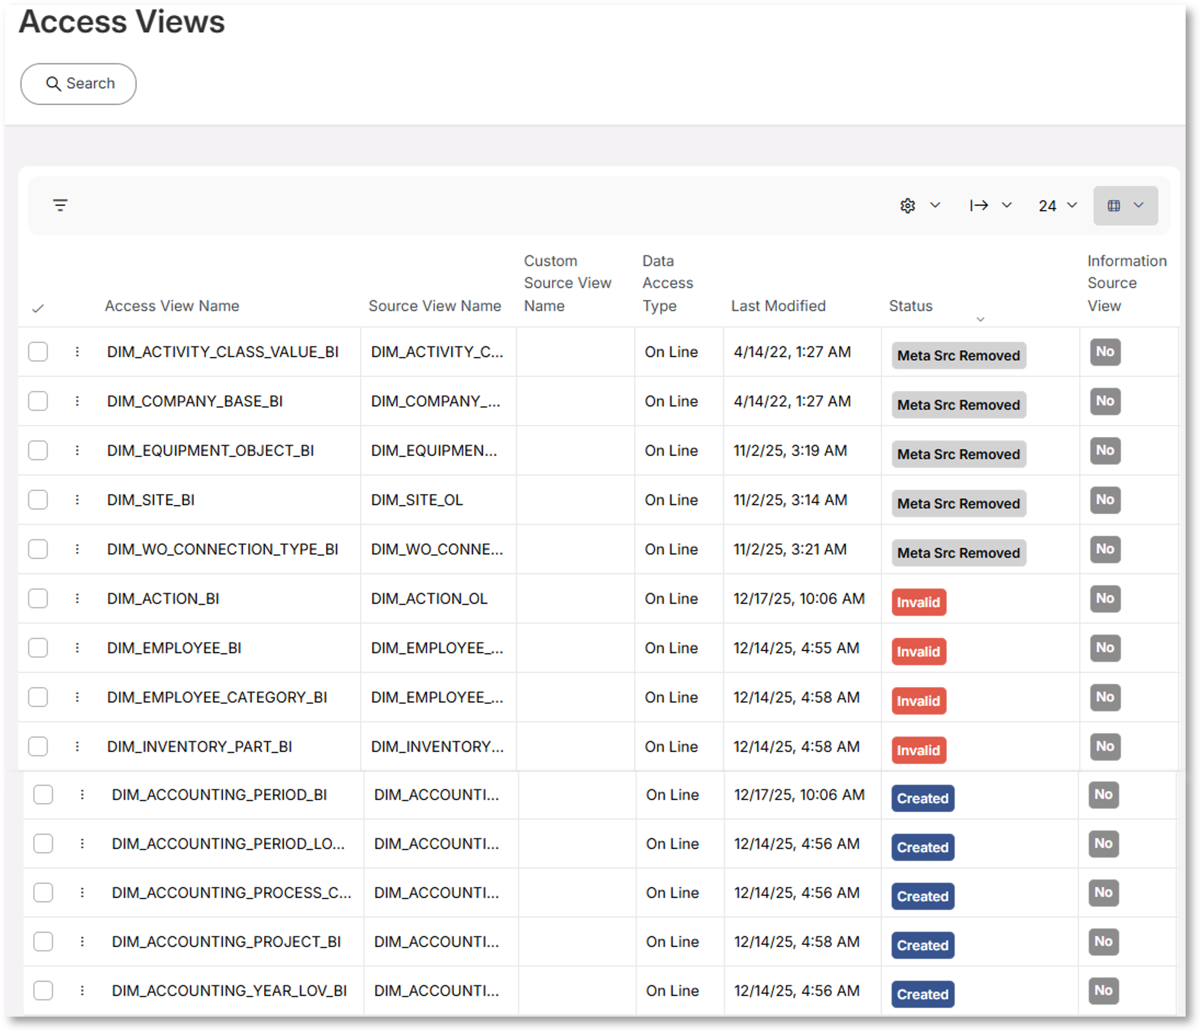The height and width of the screenshot is (1033, 1202).
Task: Click the DIM_EMPLOYEE_CATEGORY_BI view name
Action: pyautogui.click(x=217, y=697)
